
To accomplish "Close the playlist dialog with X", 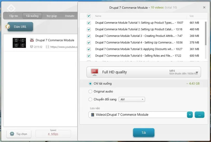I will (204, 7).
